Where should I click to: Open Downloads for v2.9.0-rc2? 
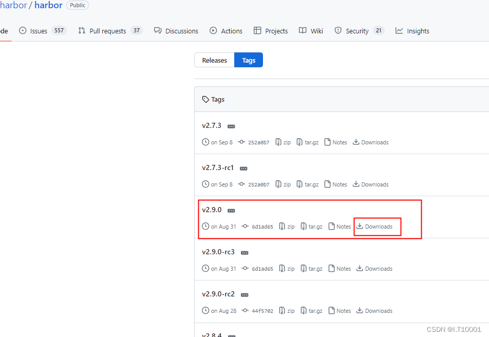(x=374, y=311)
